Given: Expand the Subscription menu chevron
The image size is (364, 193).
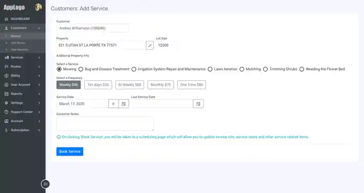Looking at the screenshot, I should coord(39,130).
